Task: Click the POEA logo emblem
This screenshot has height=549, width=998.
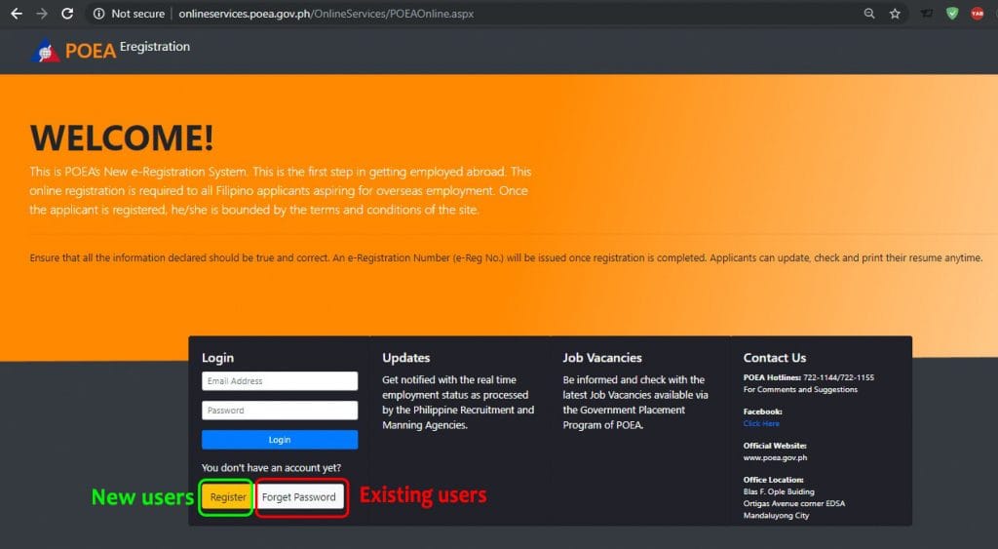Action: (x=45, y=51)
